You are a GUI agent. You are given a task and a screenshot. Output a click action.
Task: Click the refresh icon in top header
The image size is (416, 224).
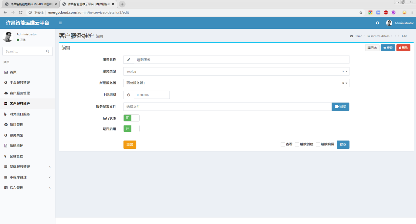377,23
